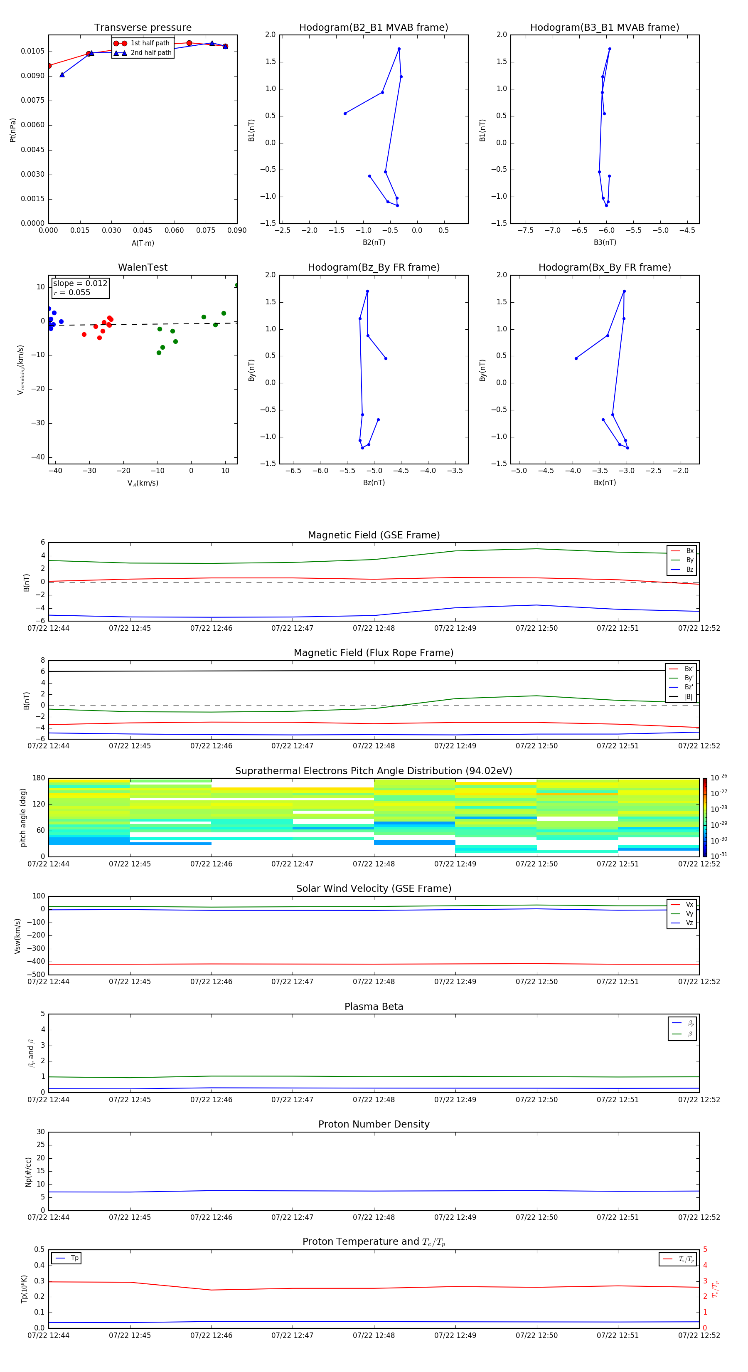
Task: Click the "Tp(10⁶K)" y-axis label
Action: [25, 1289]
